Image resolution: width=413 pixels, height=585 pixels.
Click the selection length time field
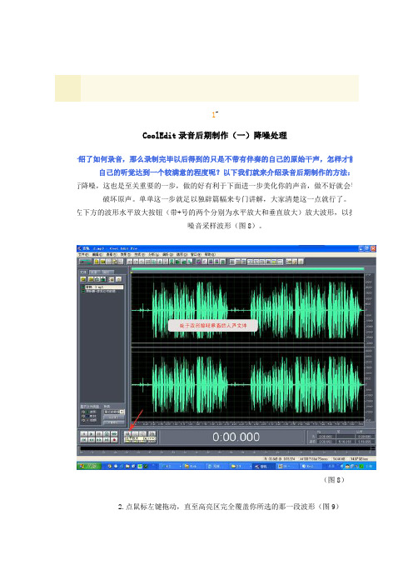[366, 436]
